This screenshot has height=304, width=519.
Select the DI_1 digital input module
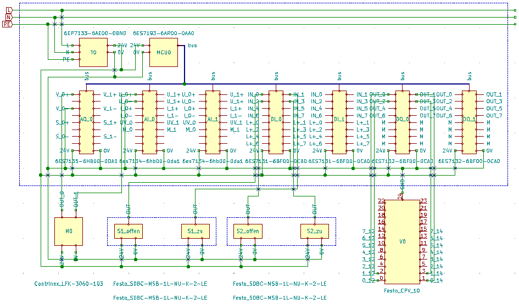tap(339, 122)
